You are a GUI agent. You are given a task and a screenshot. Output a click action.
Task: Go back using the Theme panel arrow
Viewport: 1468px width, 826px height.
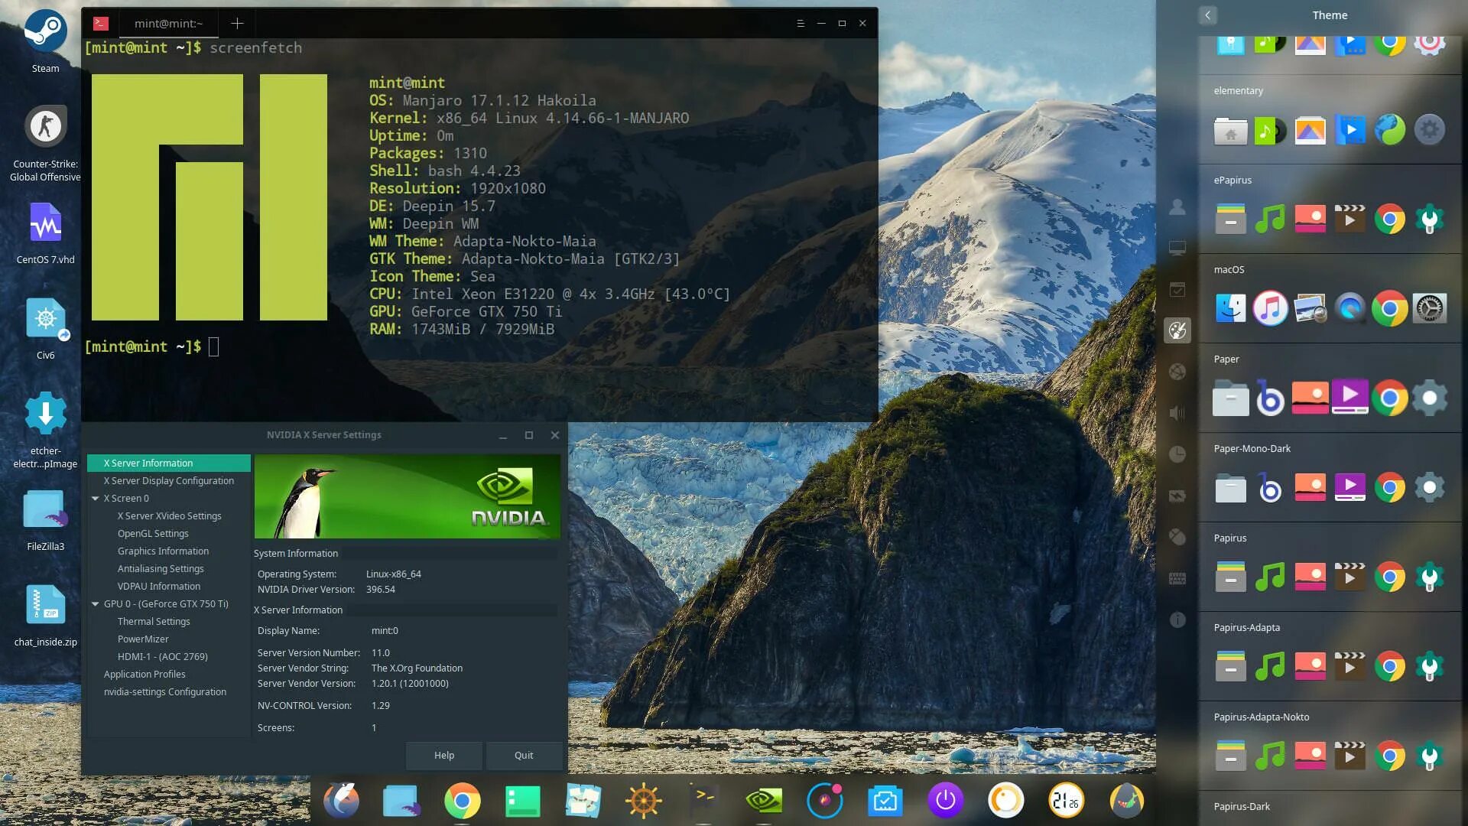point(1207,15)
